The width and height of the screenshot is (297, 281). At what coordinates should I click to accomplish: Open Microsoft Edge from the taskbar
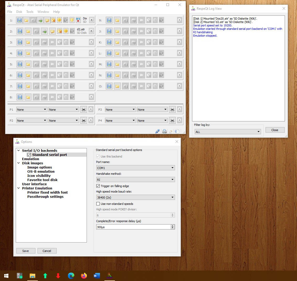[x=71, y=276]
